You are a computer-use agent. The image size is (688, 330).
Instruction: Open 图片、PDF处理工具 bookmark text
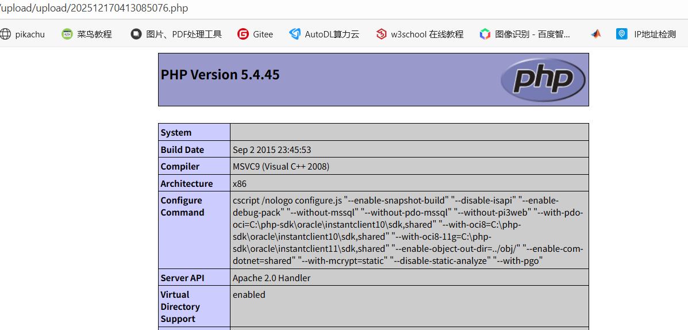pyautogui.click(x=184, y=34)
